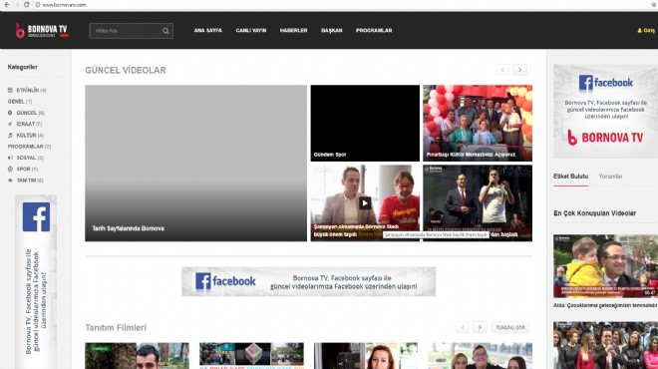Click the Tanıtım eye icon
658x369 pixels.
point(10,181)
